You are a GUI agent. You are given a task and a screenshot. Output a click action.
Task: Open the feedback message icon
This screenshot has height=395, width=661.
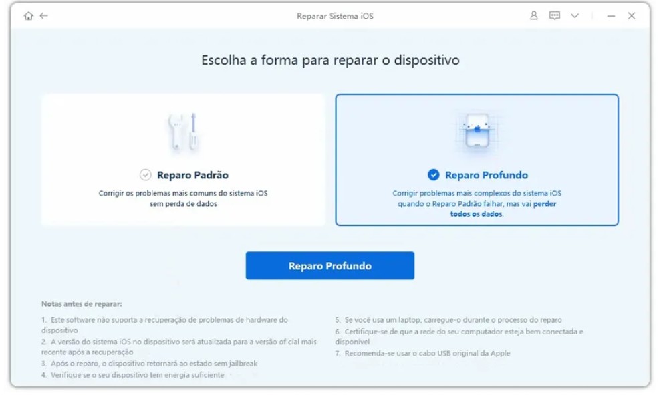(x=554, y=16)
